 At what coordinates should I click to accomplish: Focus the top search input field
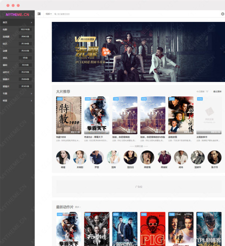pyautogui.click(x=64, y=14)
